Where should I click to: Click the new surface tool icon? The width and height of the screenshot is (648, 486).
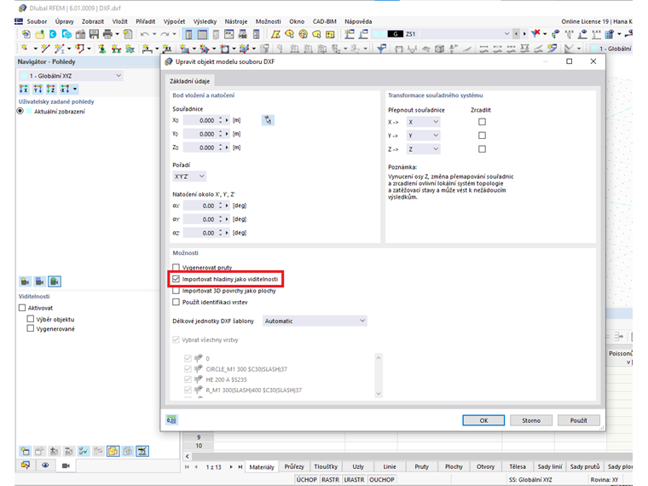[184, 49]
